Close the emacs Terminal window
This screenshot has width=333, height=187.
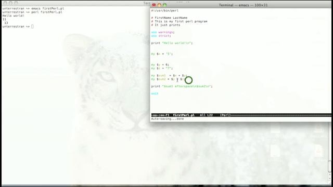154,5
